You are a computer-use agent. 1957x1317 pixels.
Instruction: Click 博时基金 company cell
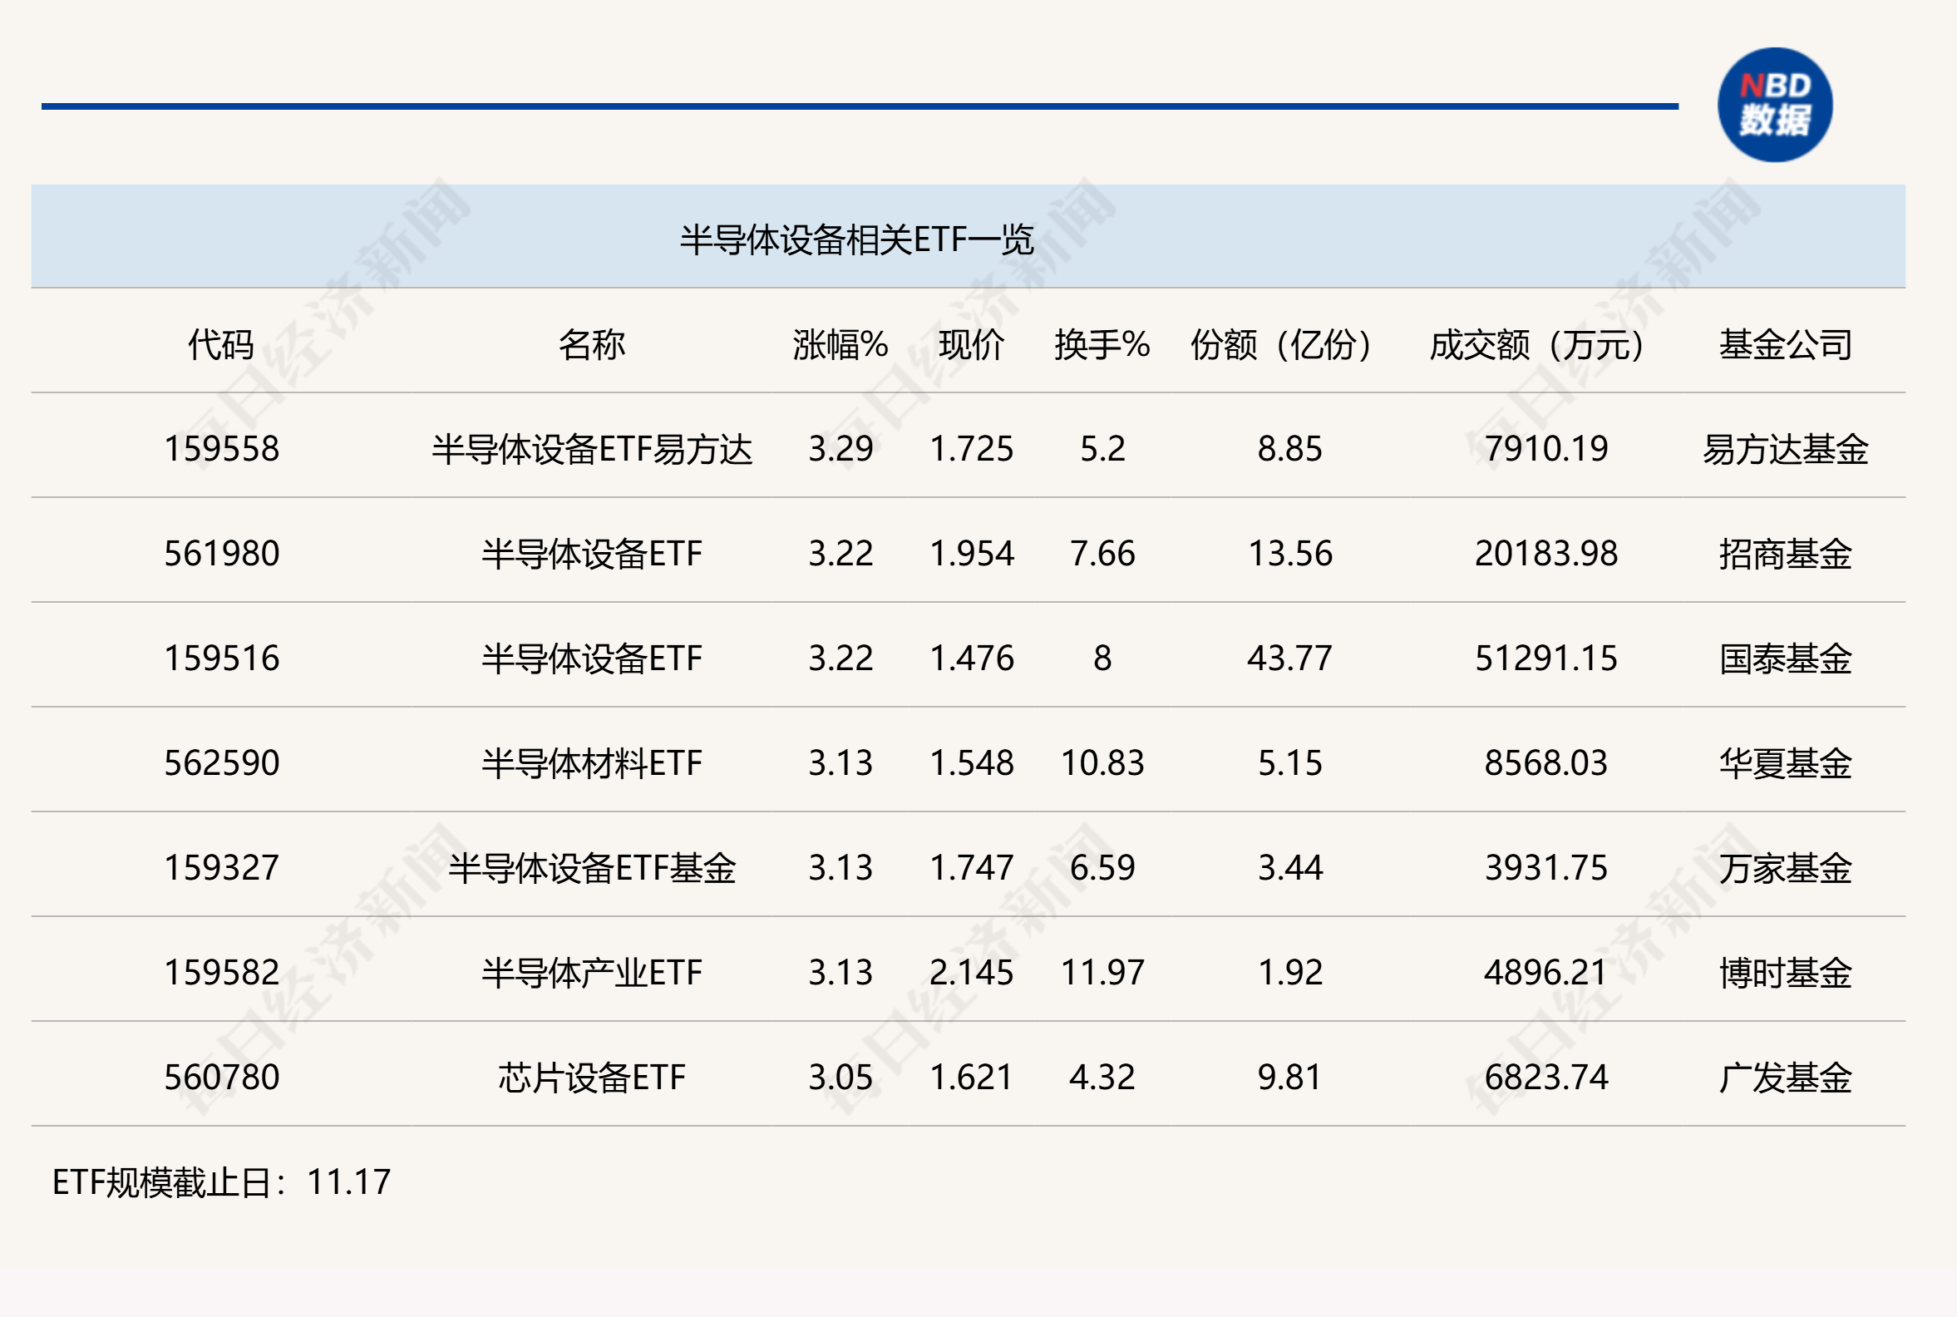1785,973
